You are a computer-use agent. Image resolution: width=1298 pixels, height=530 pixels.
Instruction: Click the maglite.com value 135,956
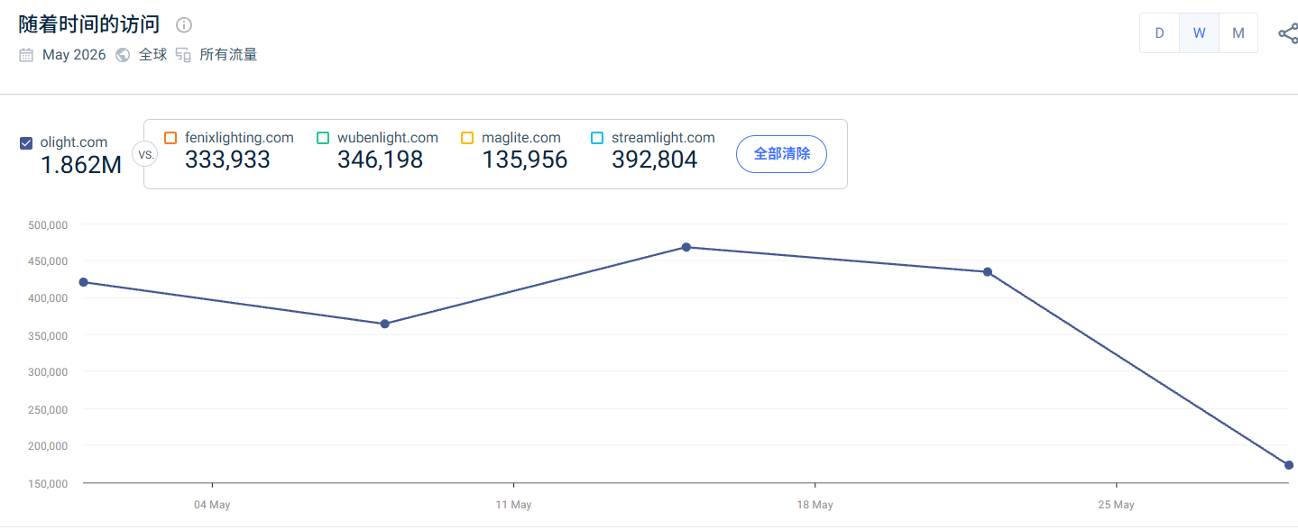click(x=525, y=160)
